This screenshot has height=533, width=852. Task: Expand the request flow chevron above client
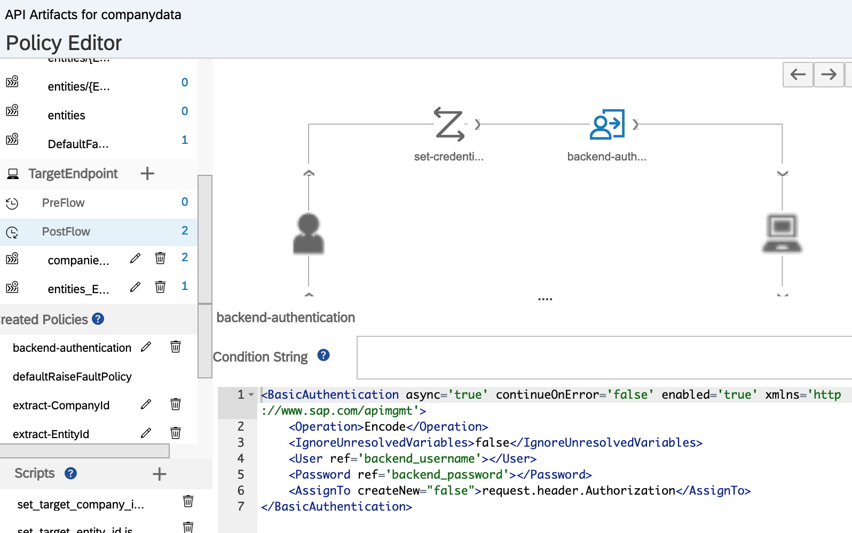coord(309,173)
